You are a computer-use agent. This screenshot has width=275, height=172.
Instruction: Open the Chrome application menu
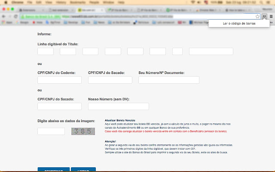point(17,3)
